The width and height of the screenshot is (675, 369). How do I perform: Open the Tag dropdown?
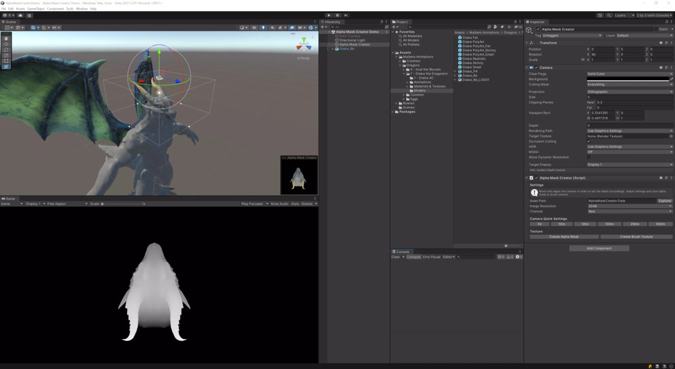573,35
